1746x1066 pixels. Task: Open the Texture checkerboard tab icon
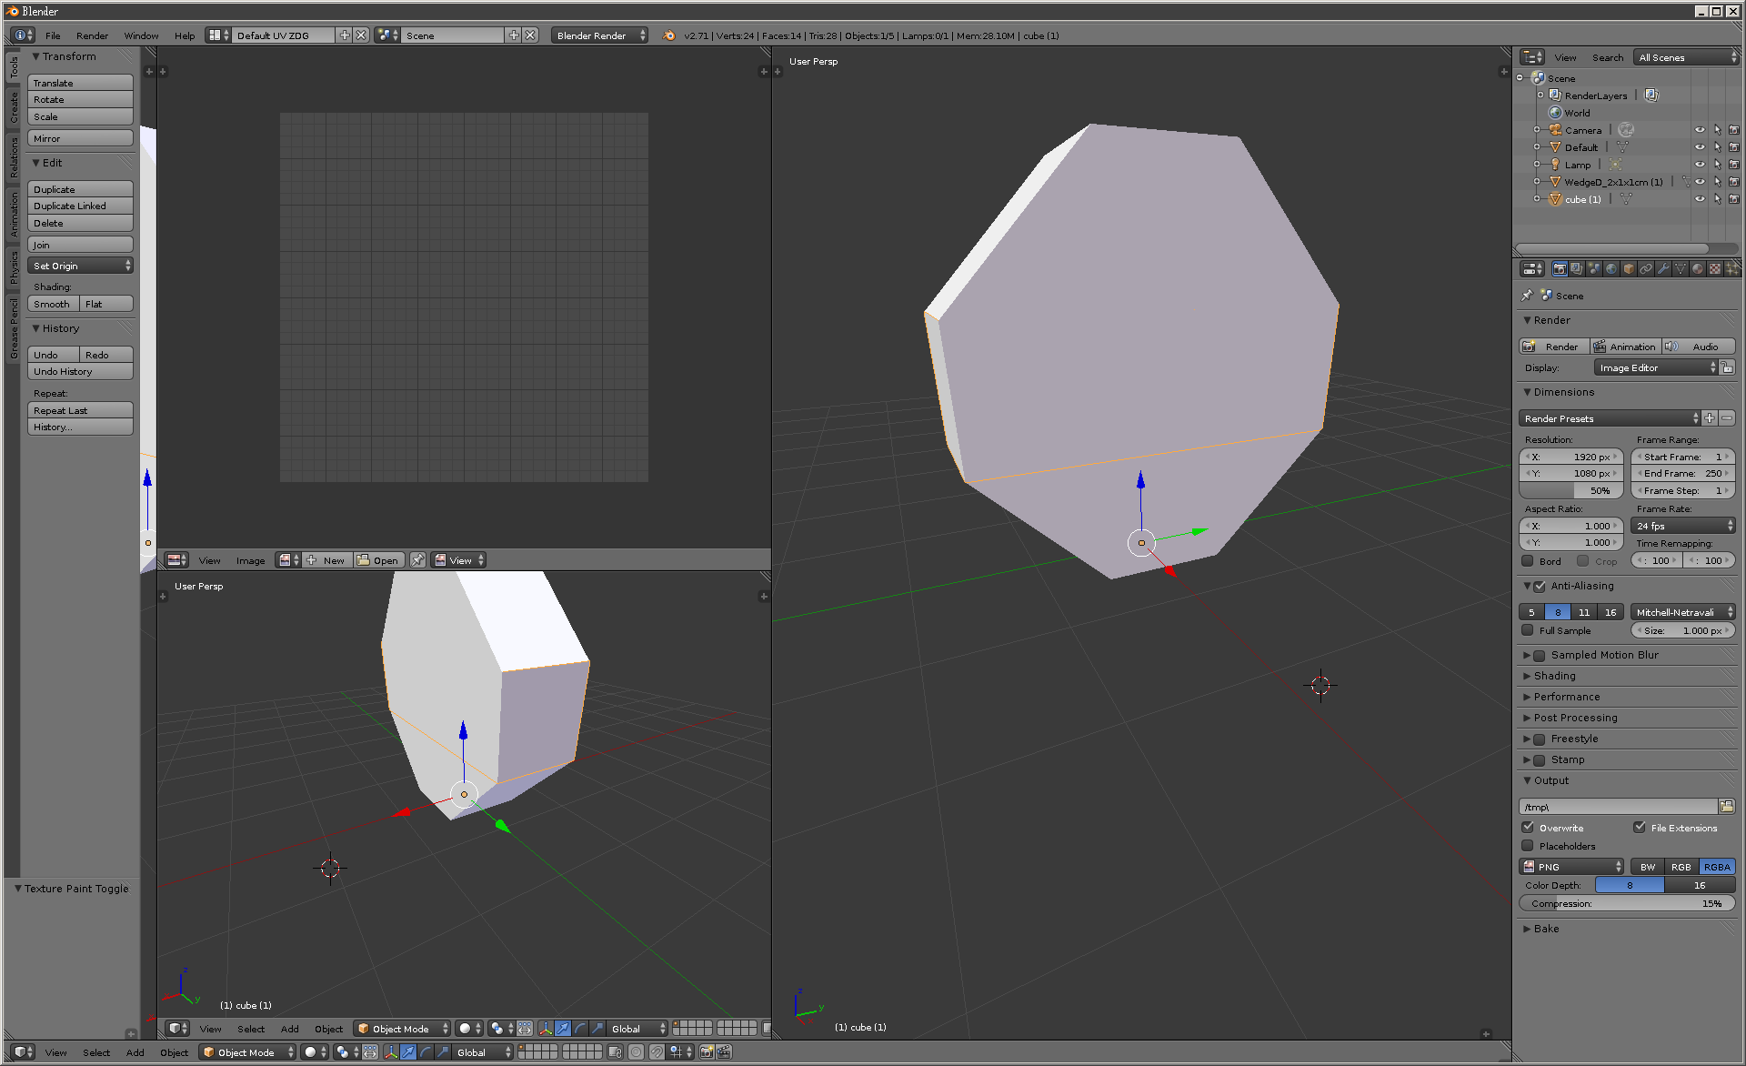click(1715, 268)
